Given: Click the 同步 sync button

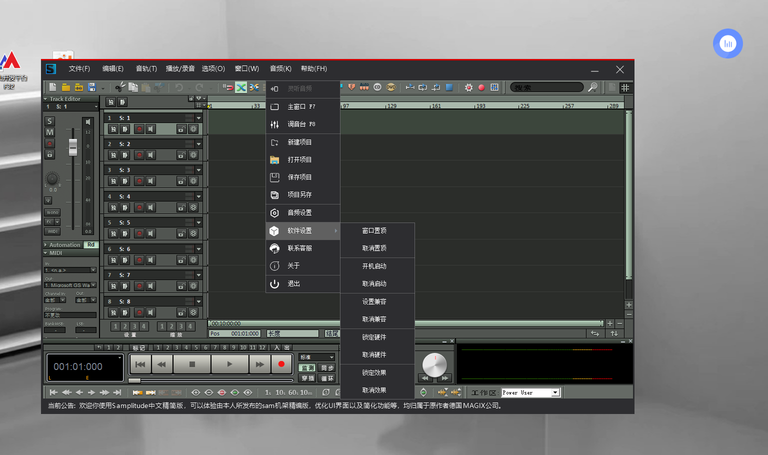Looking at the screenshot, I should [x=326, y=368].
